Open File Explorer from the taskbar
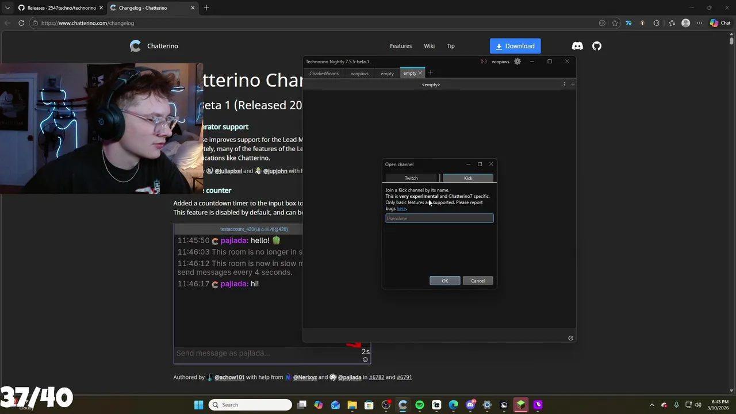Image resolution: width=736 pixels, height=414 pixels. click(352, 405)
